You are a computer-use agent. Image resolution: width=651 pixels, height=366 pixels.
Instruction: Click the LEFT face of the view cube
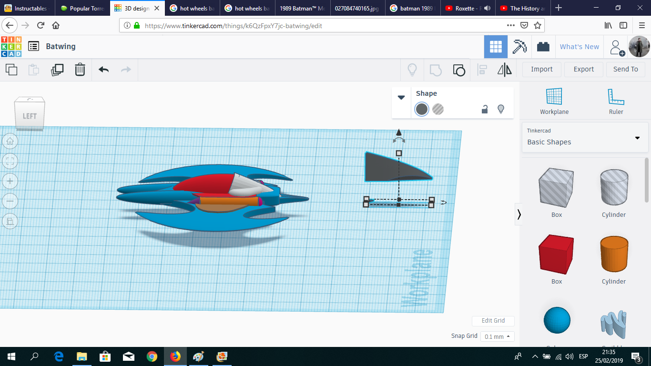point(30,116)
